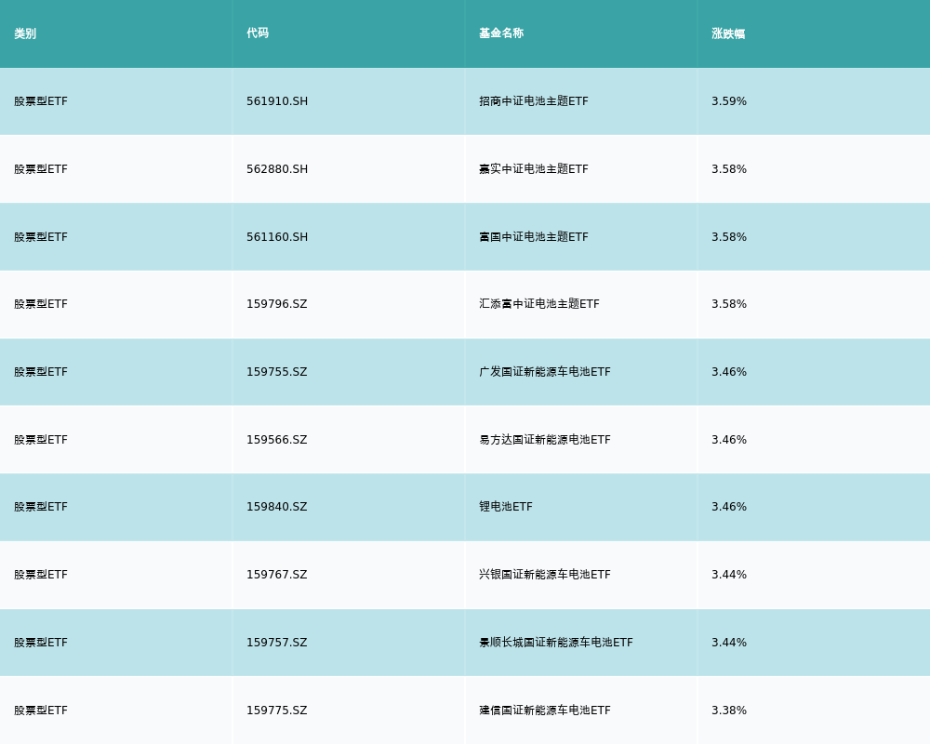Click 股票型ETF in the 159757.SZ row

click(41, 643)
